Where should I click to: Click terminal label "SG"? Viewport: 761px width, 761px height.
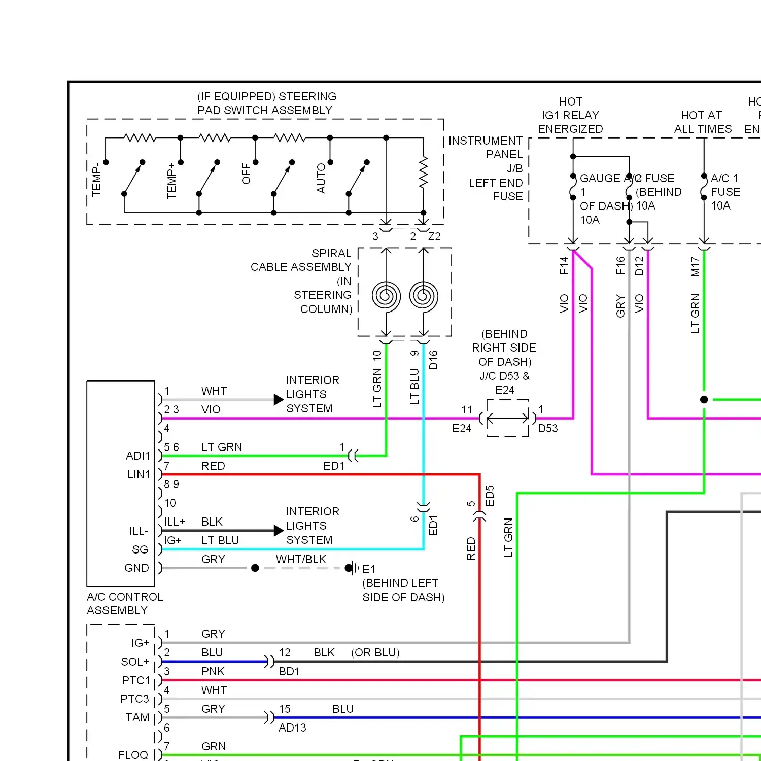(140, 549)
